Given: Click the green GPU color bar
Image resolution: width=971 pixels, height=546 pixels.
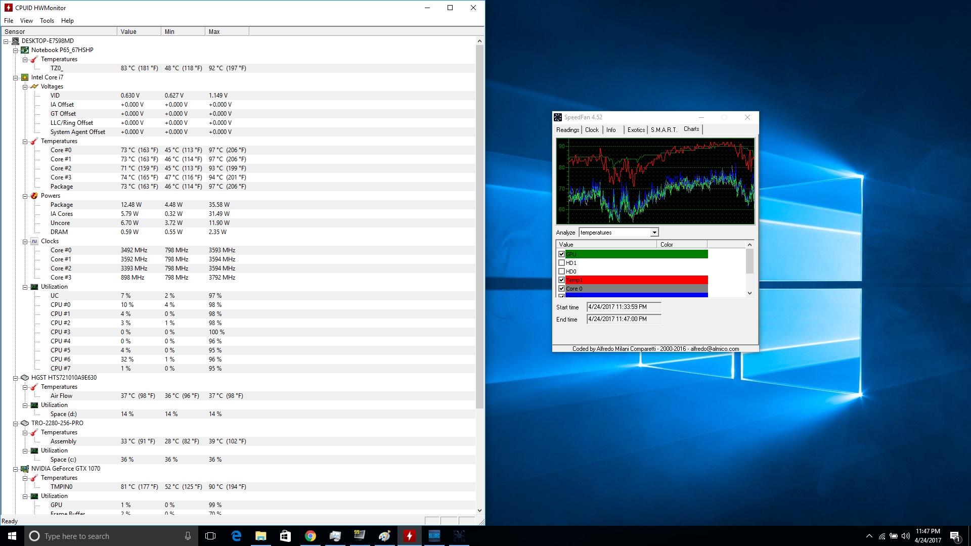Looking at the screenshot, I should tap(637, 254).
